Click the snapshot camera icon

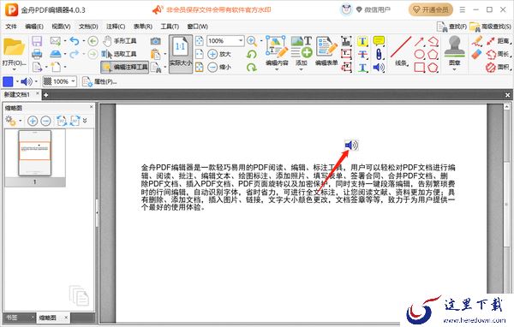[x=155, y=41]
